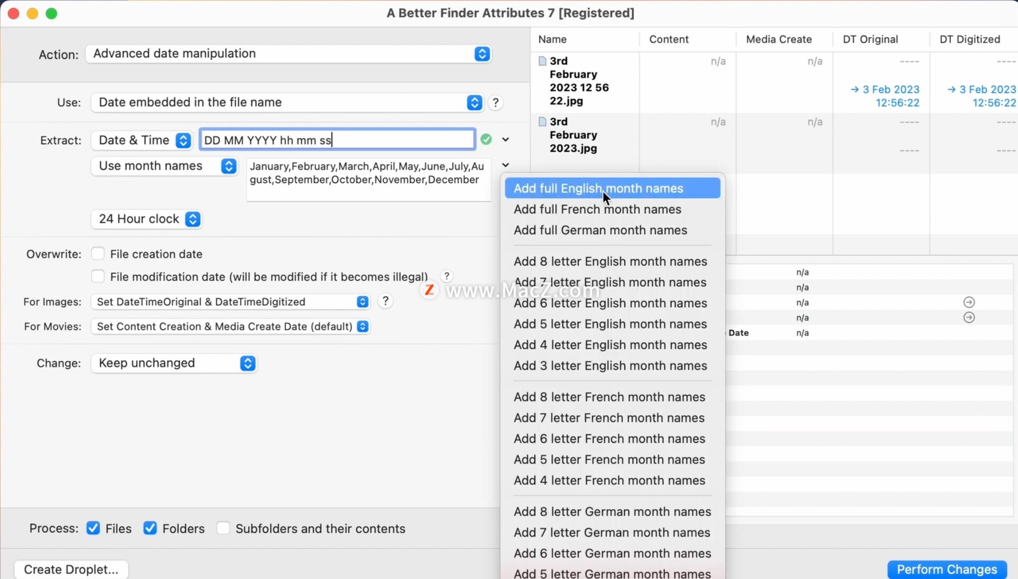Image resolution: width=1018 pixels, height=579 pixels.
Task: Uncheck the Files process checkbox
Action: (x=93, y=528)
